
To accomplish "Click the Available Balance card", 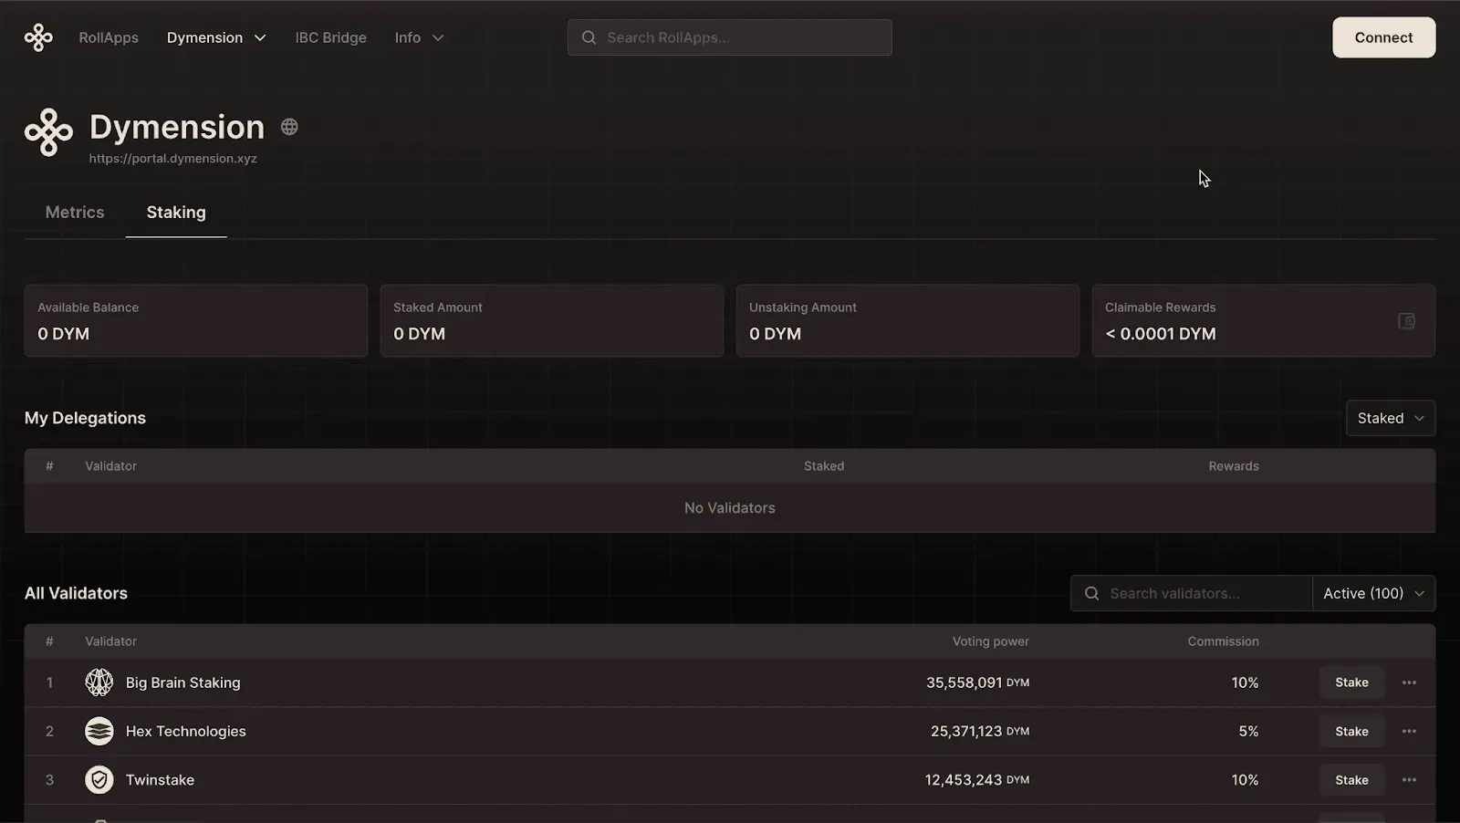I will pos(196,320).
